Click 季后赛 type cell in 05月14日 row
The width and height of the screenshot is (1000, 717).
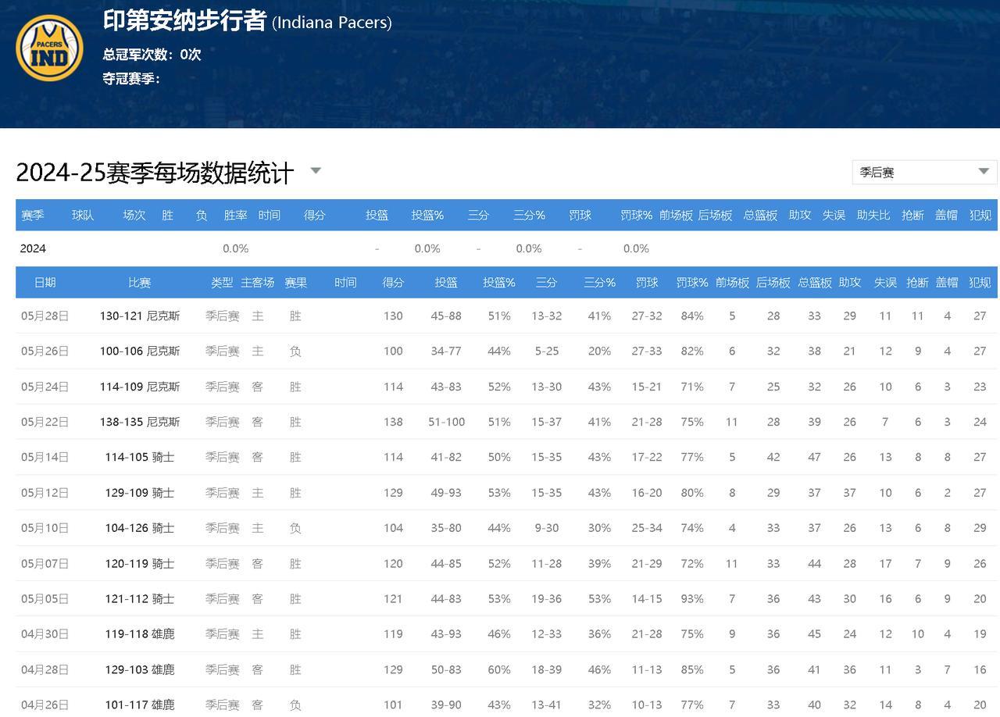223,457
